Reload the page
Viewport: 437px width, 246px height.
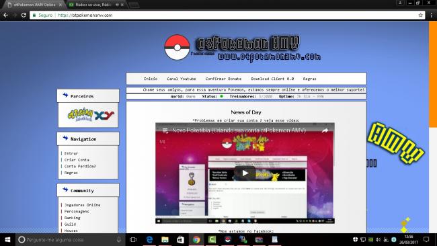coord(24,15)
